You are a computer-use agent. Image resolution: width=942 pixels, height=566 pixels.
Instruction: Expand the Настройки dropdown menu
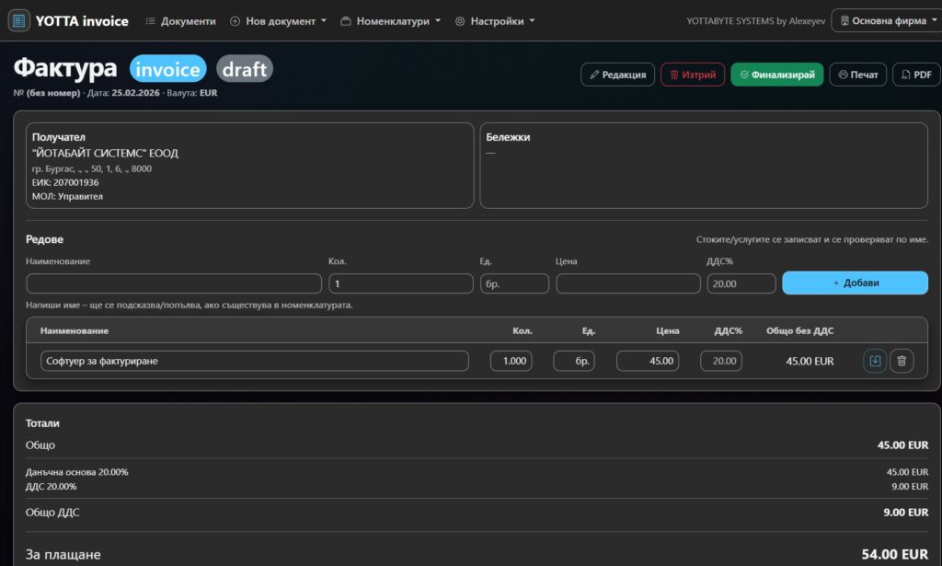[x=495, y=21]
